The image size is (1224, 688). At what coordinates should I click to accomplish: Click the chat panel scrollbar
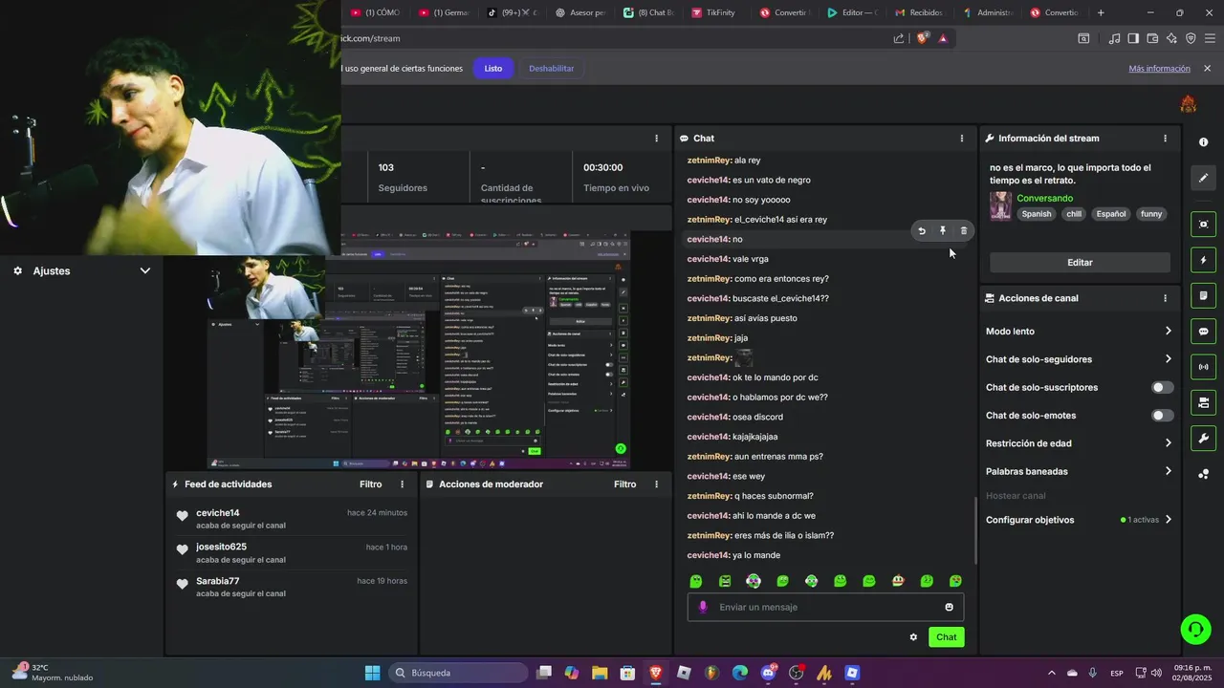click(974, 530)
